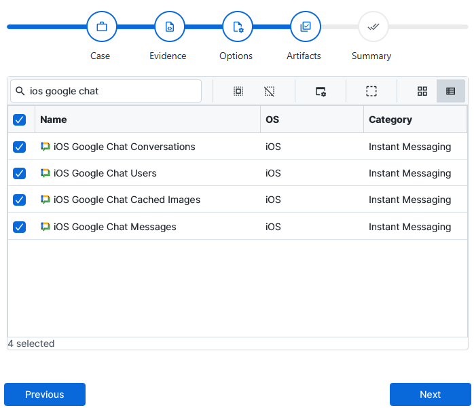Click the Google Chat icon beside Cached Images

[45, 200]
